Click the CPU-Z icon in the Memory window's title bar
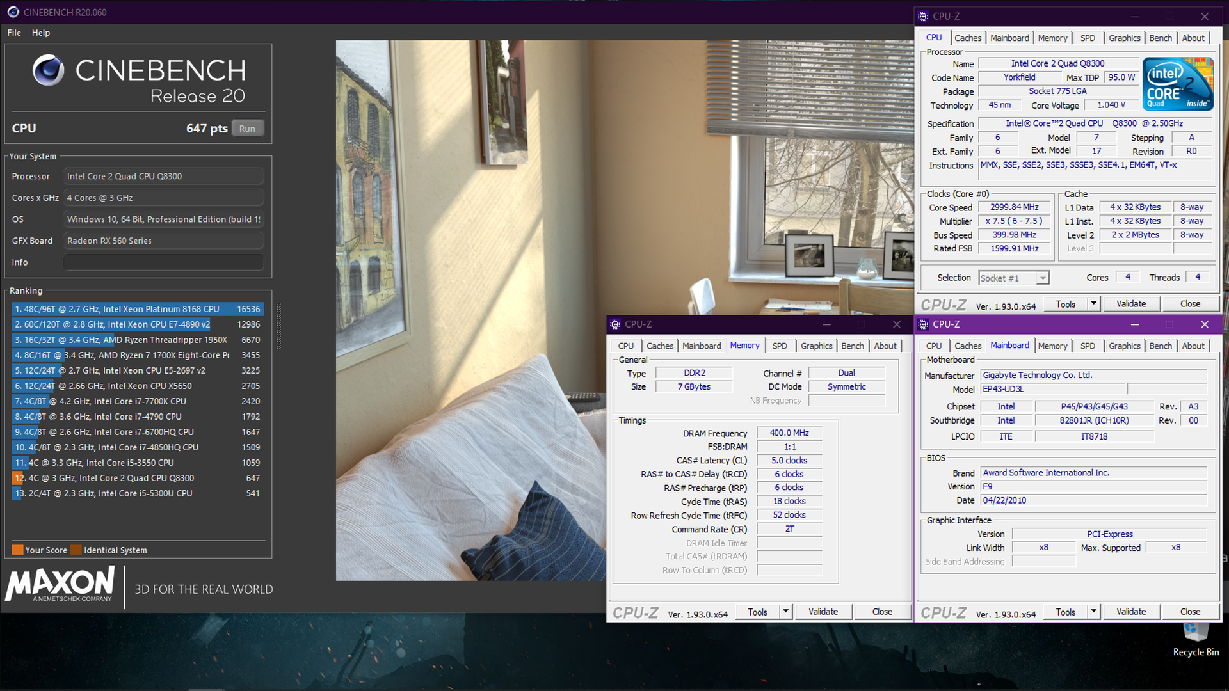 [x=614, y=324]
